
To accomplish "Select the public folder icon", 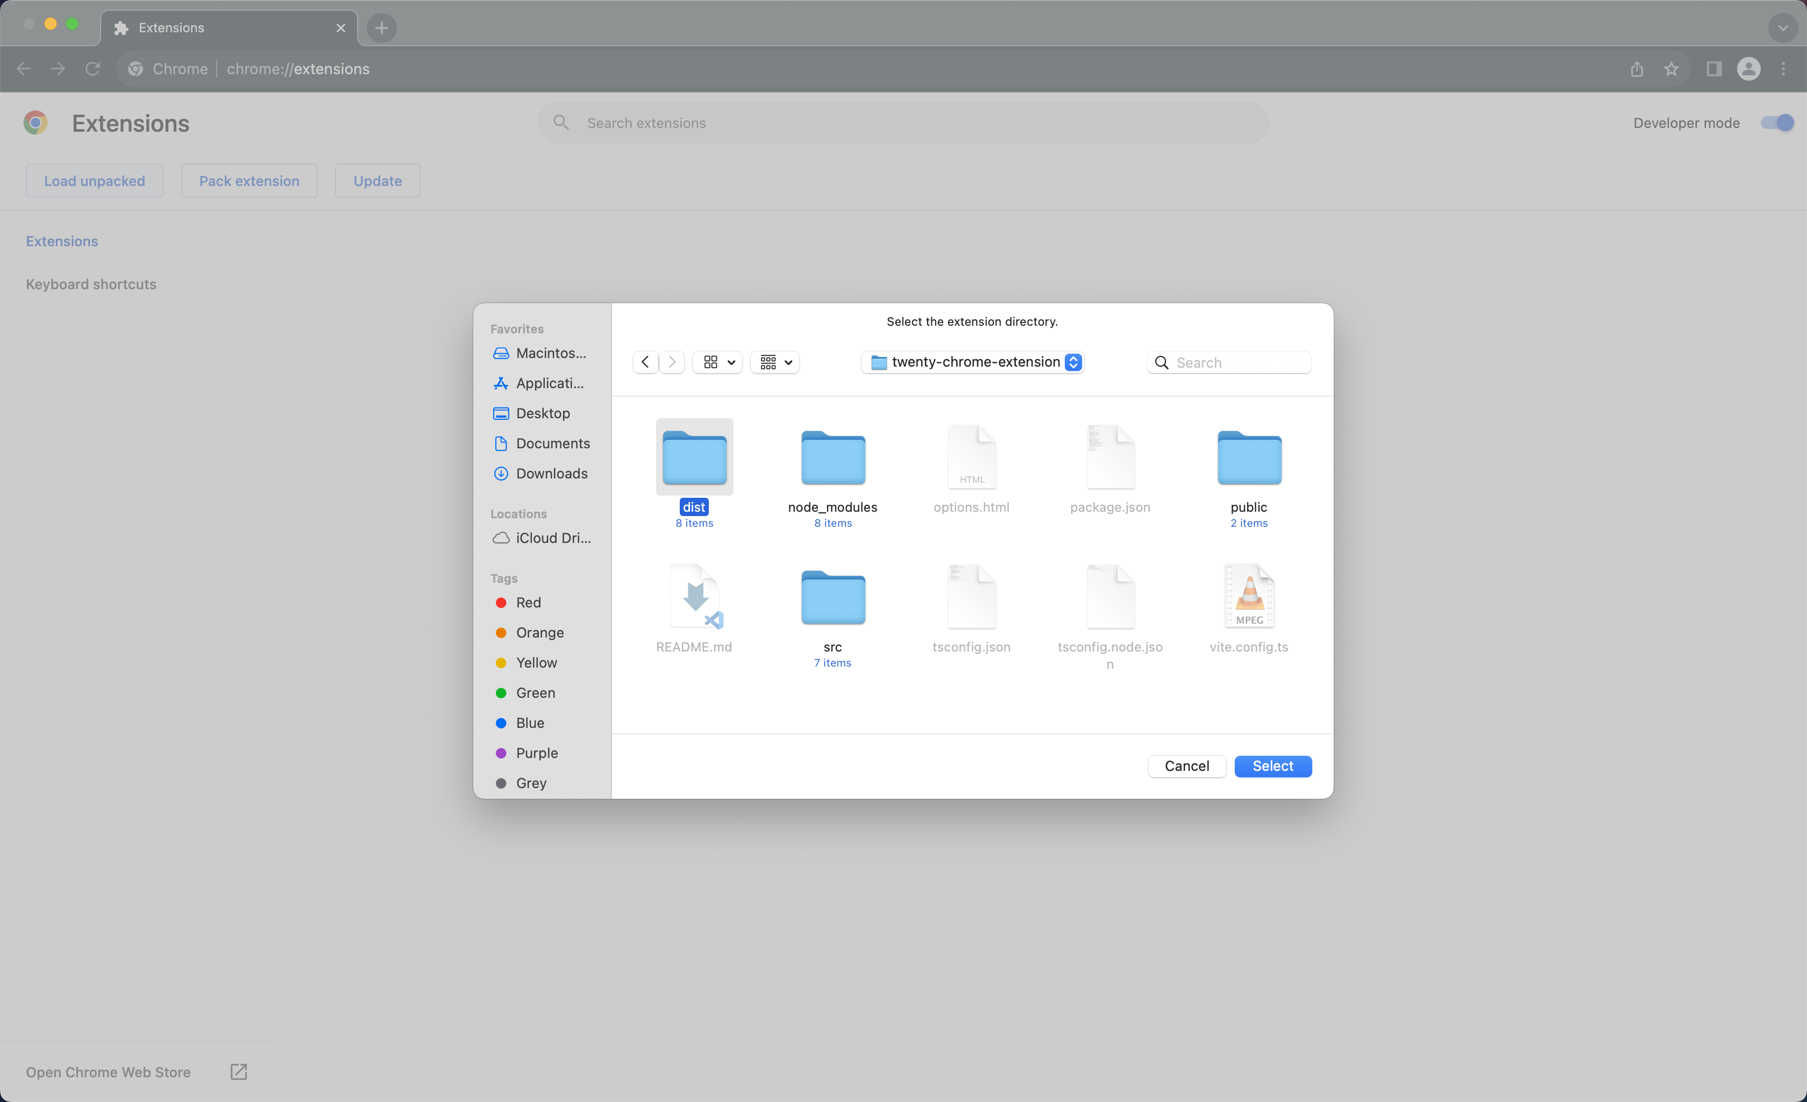I will pyautogui.click(x=1248, y=457).
